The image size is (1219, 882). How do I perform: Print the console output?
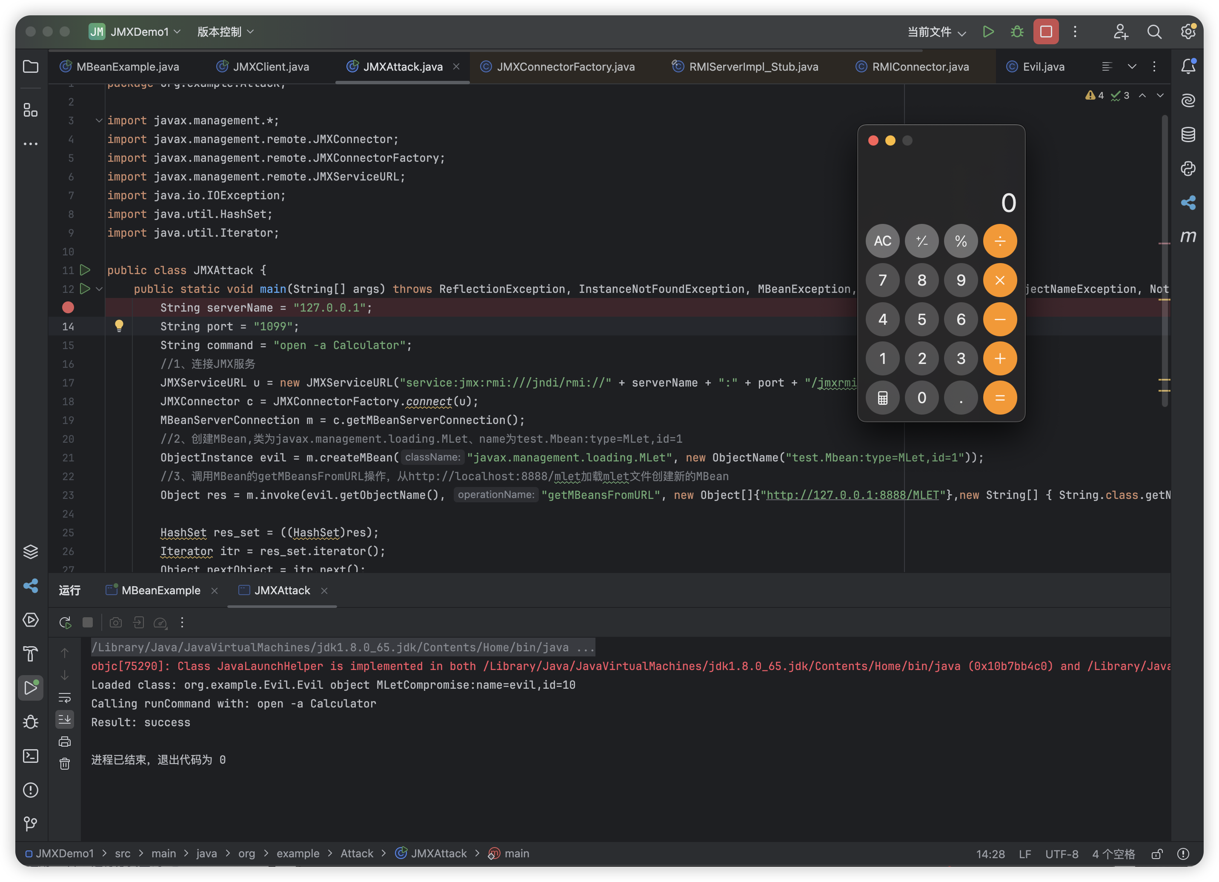(x=65, y=742)
